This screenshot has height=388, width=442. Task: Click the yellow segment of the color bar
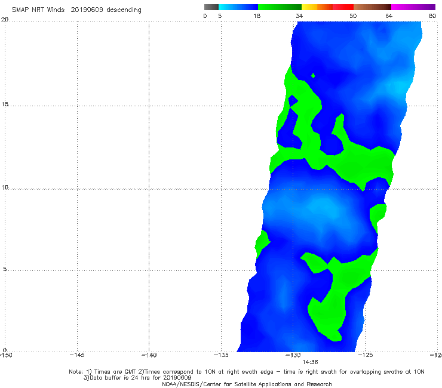pyautogui.click(x=309, y=7)
